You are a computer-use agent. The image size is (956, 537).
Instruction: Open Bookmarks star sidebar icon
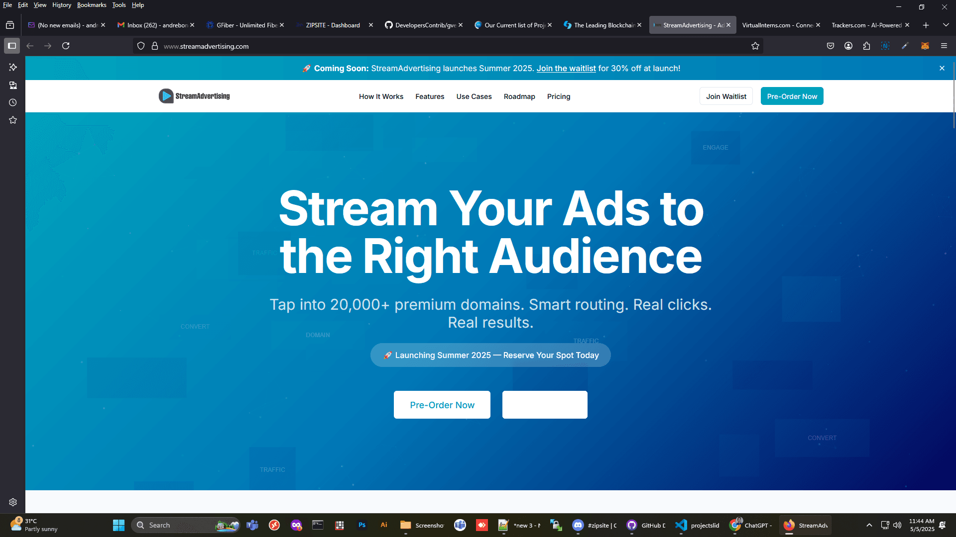[13, 120]
